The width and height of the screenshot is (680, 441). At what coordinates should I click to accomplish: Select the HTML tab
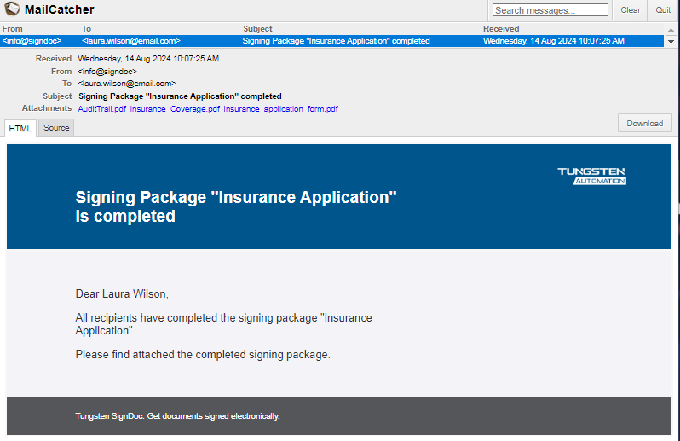20,128
